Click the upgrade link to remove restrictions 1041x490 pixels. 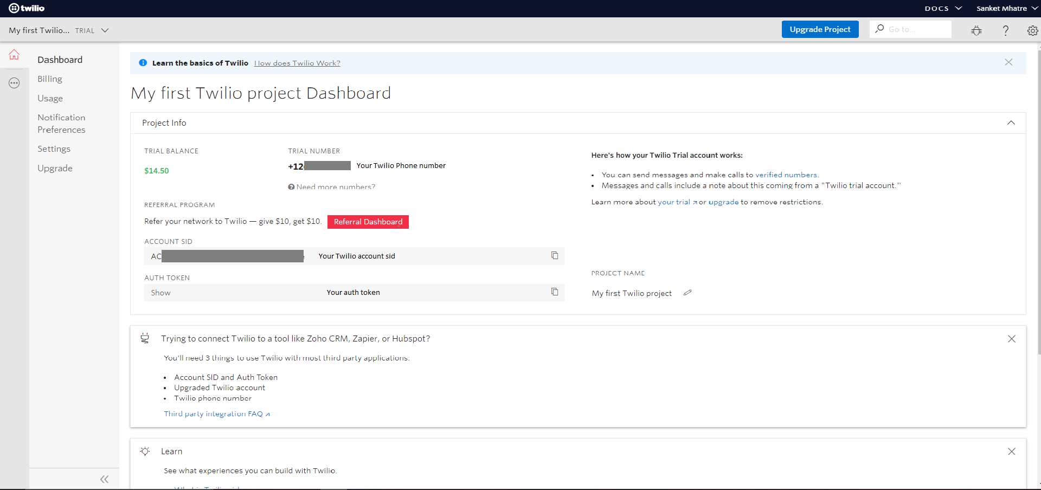pyautogui.click(x=723, y=202)
